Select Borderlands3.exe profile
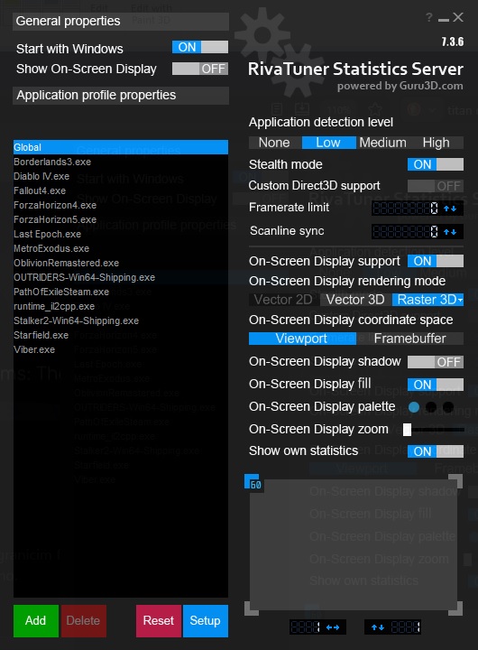This screenshot has width=478, height=650. tap(121, 162)
